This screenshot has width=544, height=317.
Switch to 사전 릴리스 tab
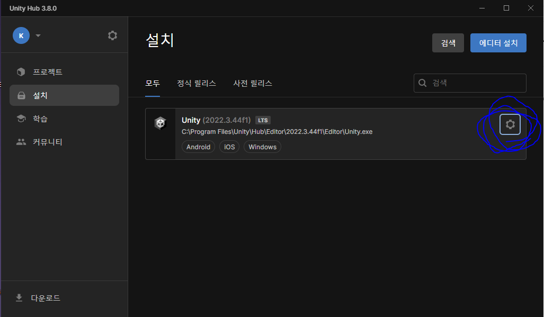[253, 84]
